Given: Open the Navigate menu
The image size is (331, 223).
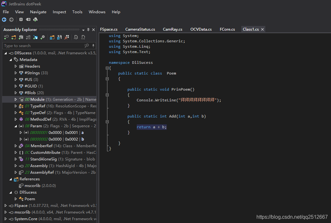Looking at the screenshot, I should tap(38, 12).
